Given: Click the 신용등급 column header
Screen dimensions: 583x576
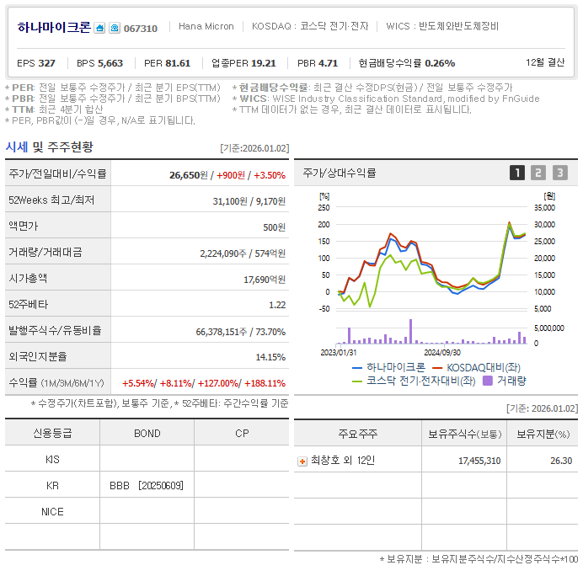Looking at the screenshot, I should point(52,433).
